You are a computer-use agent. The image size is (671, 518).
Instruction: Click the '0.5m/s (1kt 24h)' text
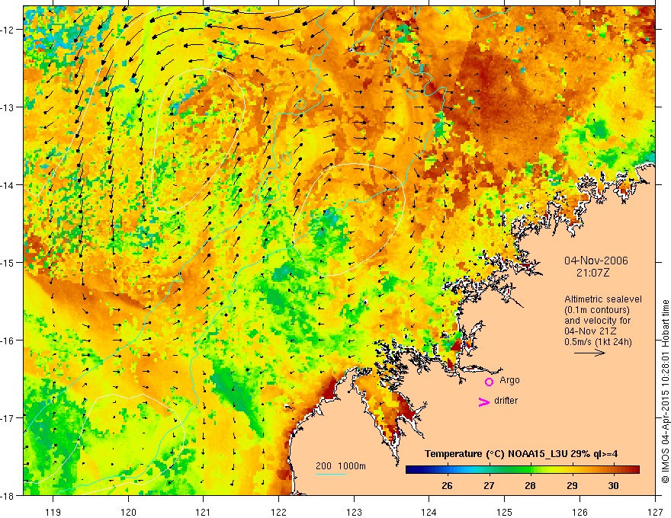tap(598, 342)
